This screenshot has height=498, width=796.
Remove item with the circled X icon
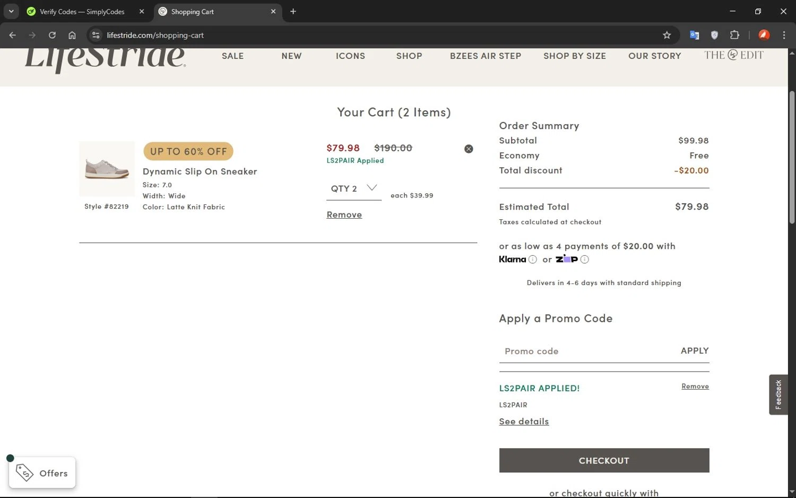tap(469, 149)
